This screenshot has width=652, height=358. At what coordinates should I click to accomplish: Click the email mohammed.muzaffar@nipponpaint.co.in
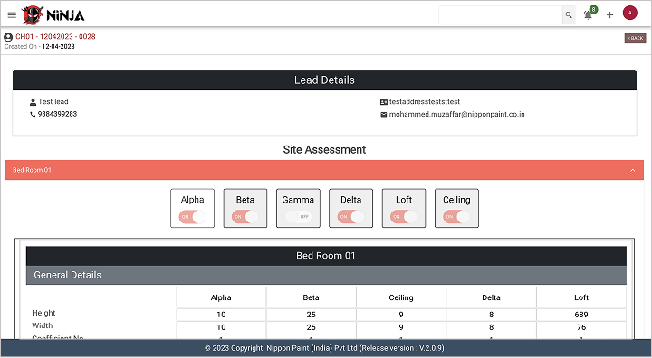point(456,114)
